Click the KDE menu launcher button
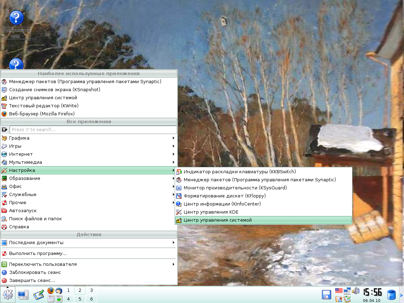The height and width of the screenshot is (303, 404). (8, 295)
